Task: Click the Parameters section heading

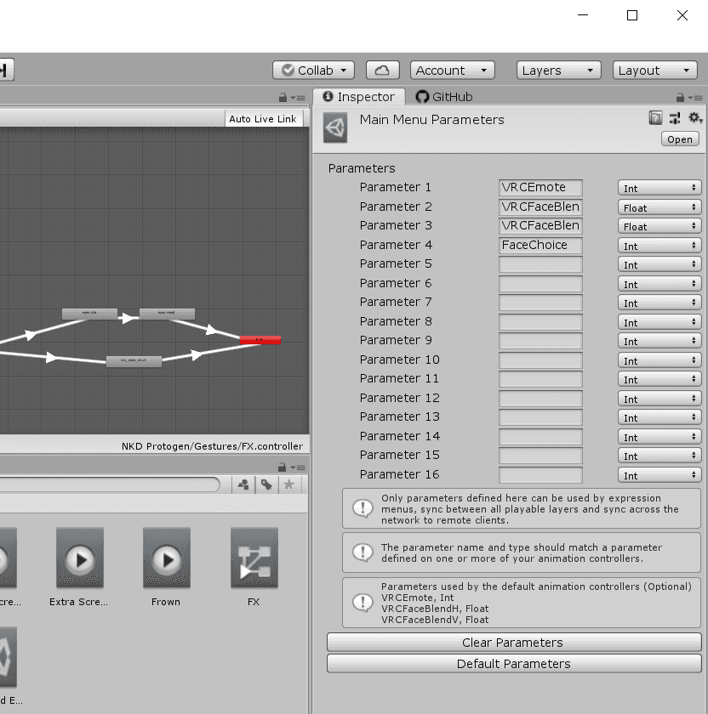Action: tap(362, 168)
